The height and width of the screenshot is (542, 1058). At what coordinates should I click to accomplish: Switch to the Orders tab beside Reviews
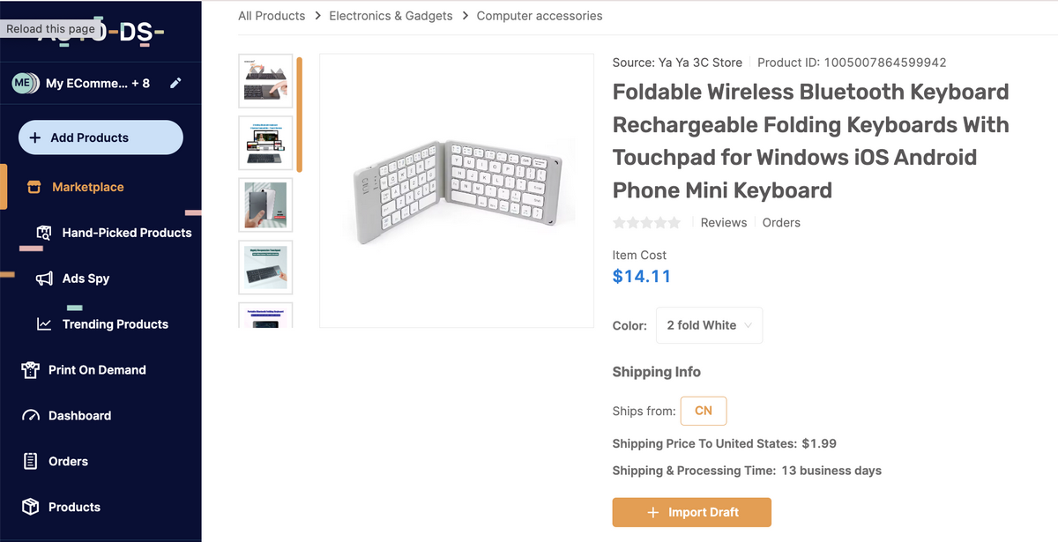(x=781, y=222)
